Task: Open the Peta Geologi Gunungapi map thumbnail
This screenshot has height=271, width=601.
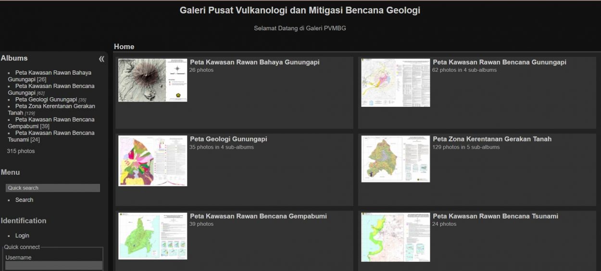Action: (152, 161)
